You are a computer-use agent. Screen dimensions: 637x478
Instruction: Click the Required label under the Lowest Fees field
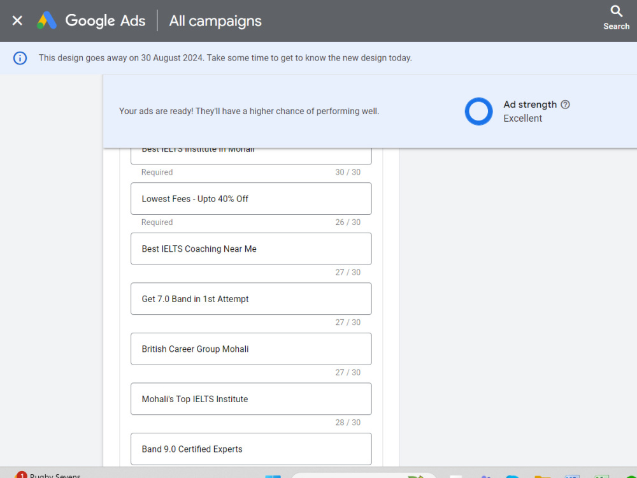(157, 222)
